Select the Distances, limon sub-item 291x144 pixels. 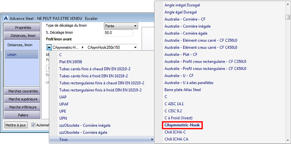(x=20, y=45)
